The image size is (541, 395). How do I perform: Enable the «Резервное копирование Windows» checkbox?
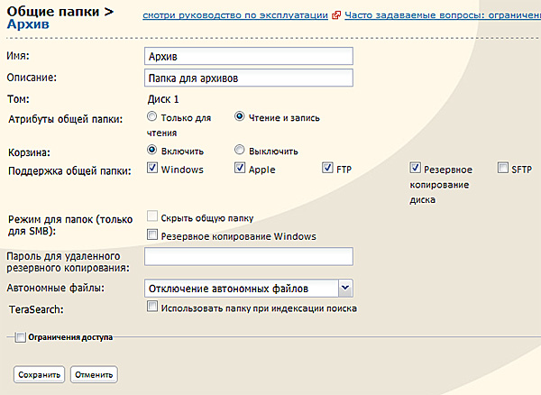(x=151, y=236)
